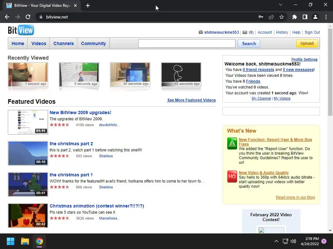Open Windows Start menu
Screen dimensions: 333x249
pyautogui.click(x=10, y=241)
